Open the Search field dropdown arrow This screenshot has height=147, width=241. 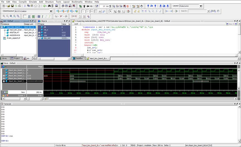[208, 11]
